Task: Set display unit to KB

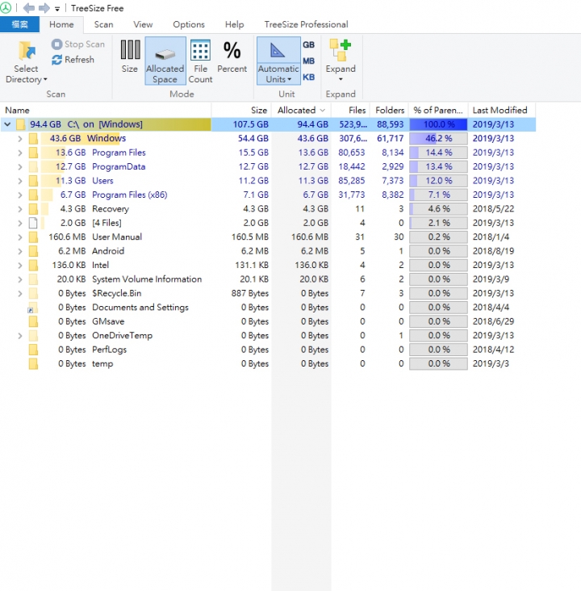Action: click(308, 77)
